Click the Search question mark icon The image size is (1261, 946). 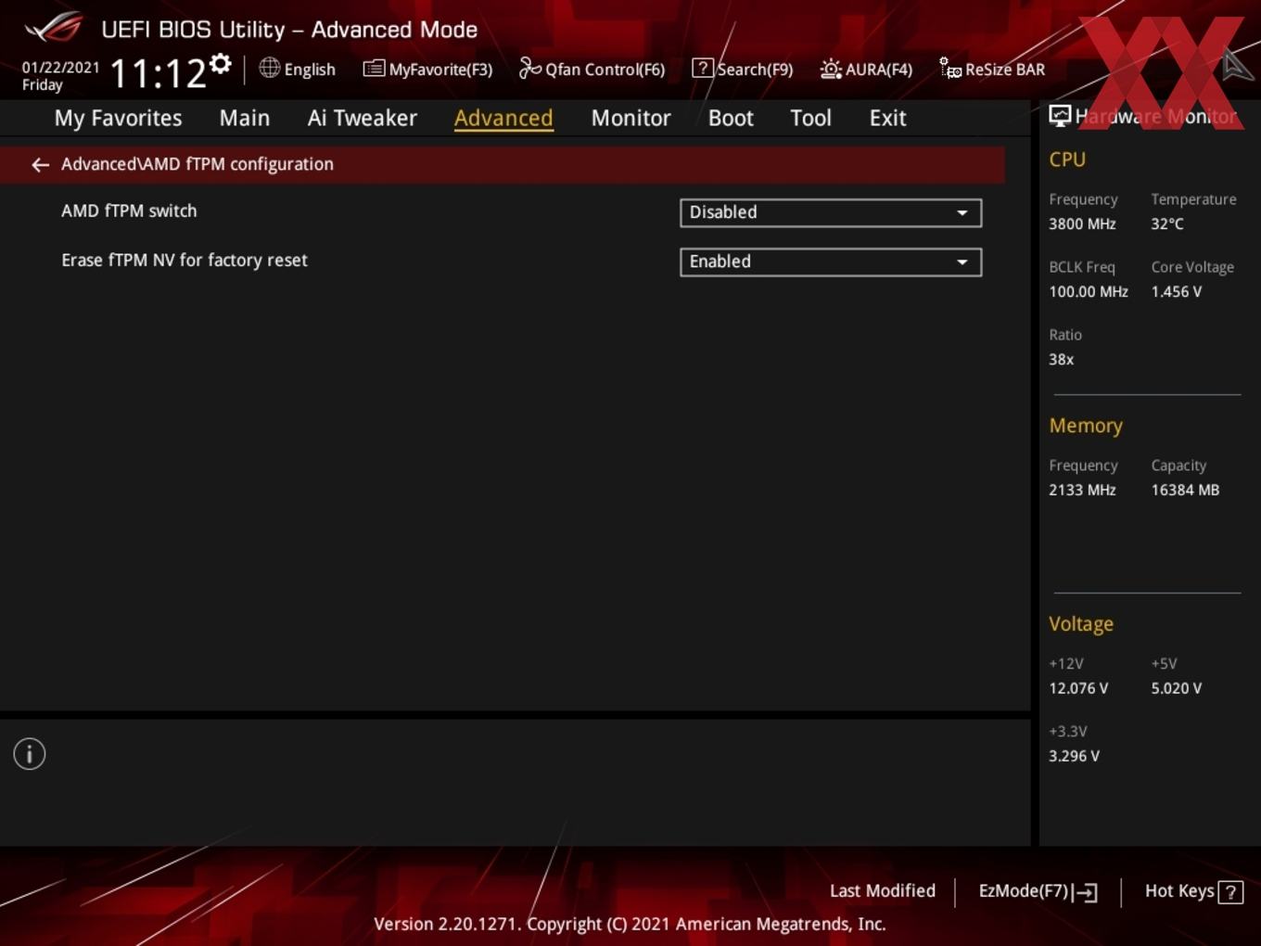pos(703,69)
